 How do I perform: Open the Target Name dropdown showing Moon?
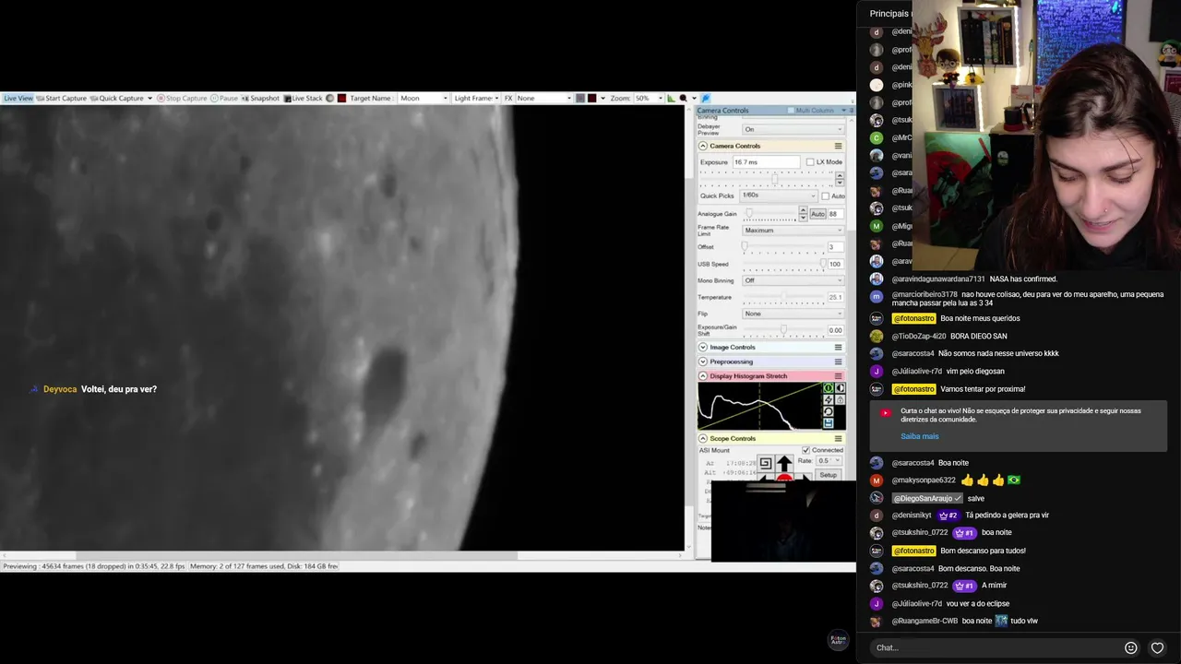pyautogui.click(x=423, y=98)
